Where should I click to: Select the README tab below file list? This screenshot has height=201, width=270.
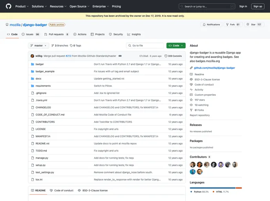[38, 190]
